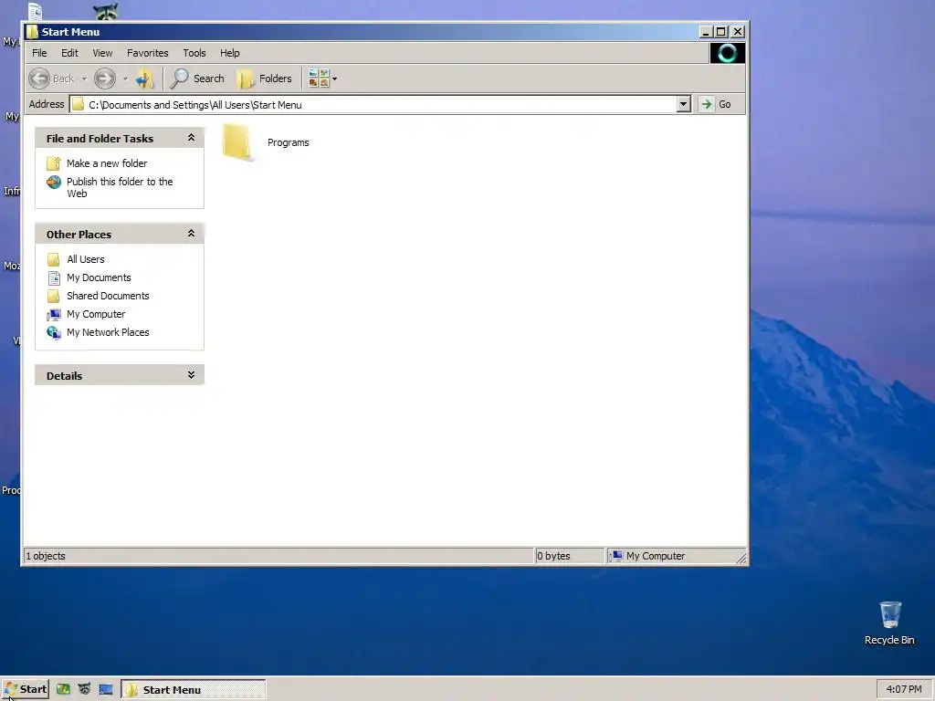
Task: Expand the address bar dropdown
Action: coord(683,104)
